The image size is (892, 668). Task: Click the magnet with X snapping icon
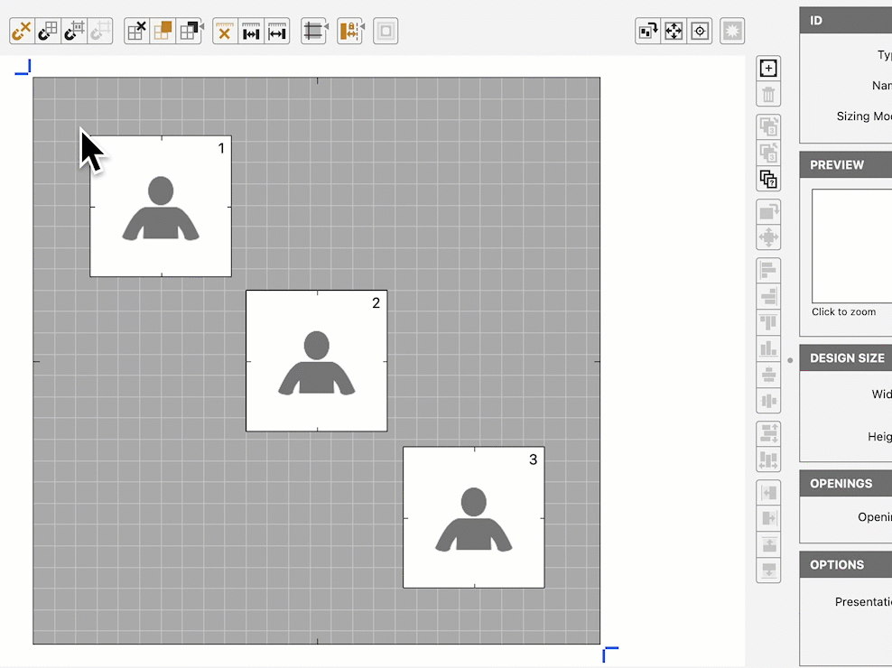[x=22, y=32]
